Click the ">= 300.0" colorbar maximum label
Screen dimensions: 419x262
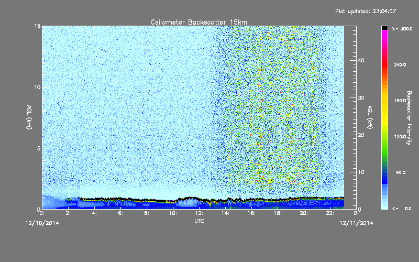(402, 29)
